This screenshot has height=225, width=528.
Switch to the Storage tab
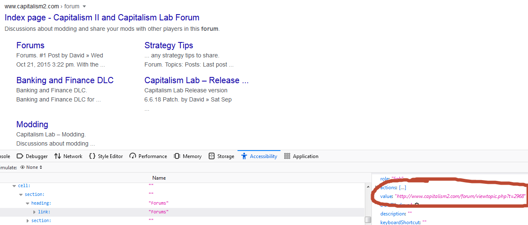[221, 156]
